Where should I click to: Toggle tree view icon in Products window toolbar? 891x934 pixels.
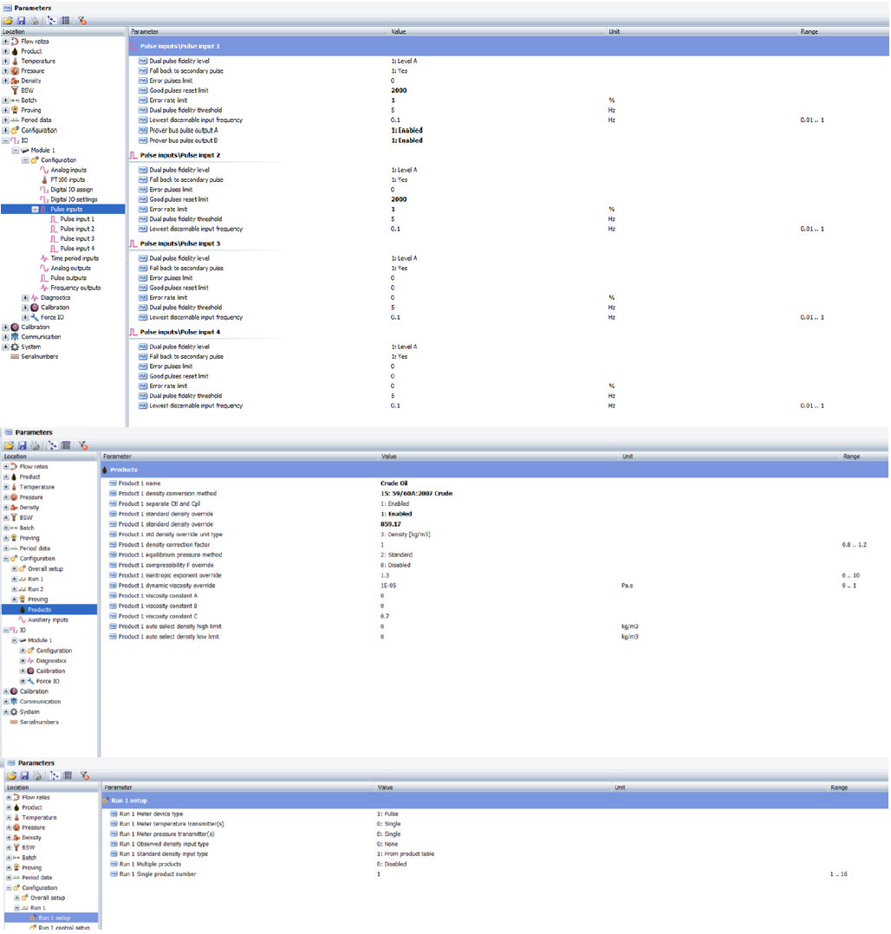pyautogui.click(x=53, y=445)
